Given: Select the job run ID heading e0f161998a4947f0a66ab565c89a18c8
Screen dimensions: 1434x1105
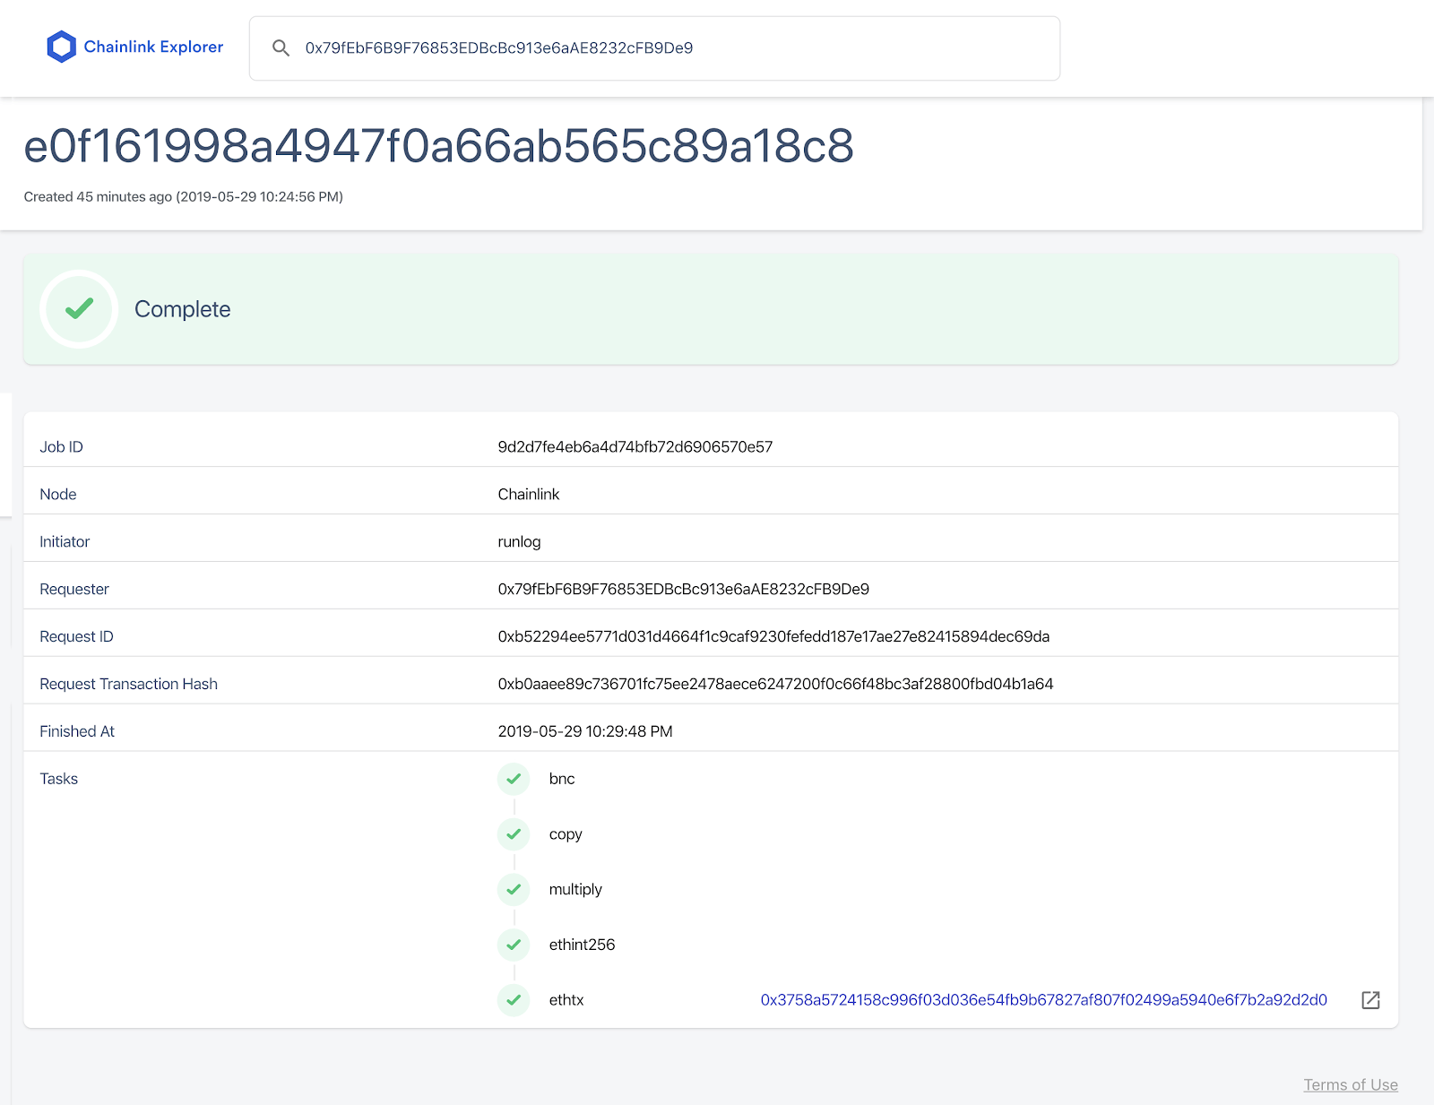Looking at the screenshot, I should point(438,146).
